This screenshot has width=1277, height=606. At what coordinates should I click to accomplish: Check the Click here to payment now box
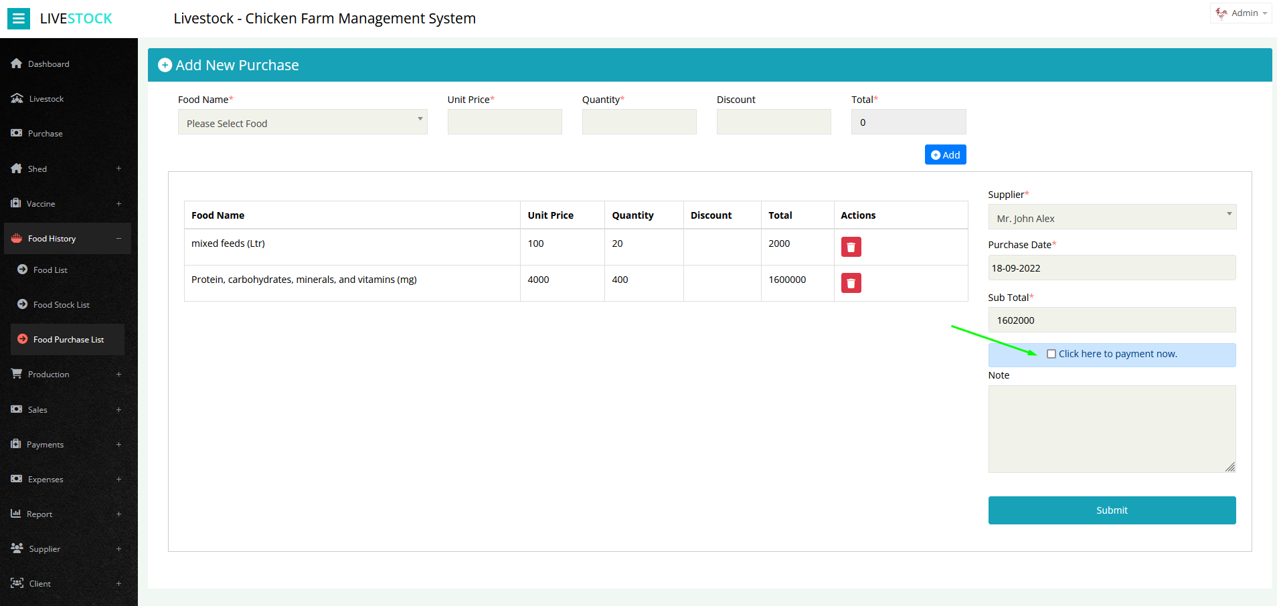coord(1051,353)
